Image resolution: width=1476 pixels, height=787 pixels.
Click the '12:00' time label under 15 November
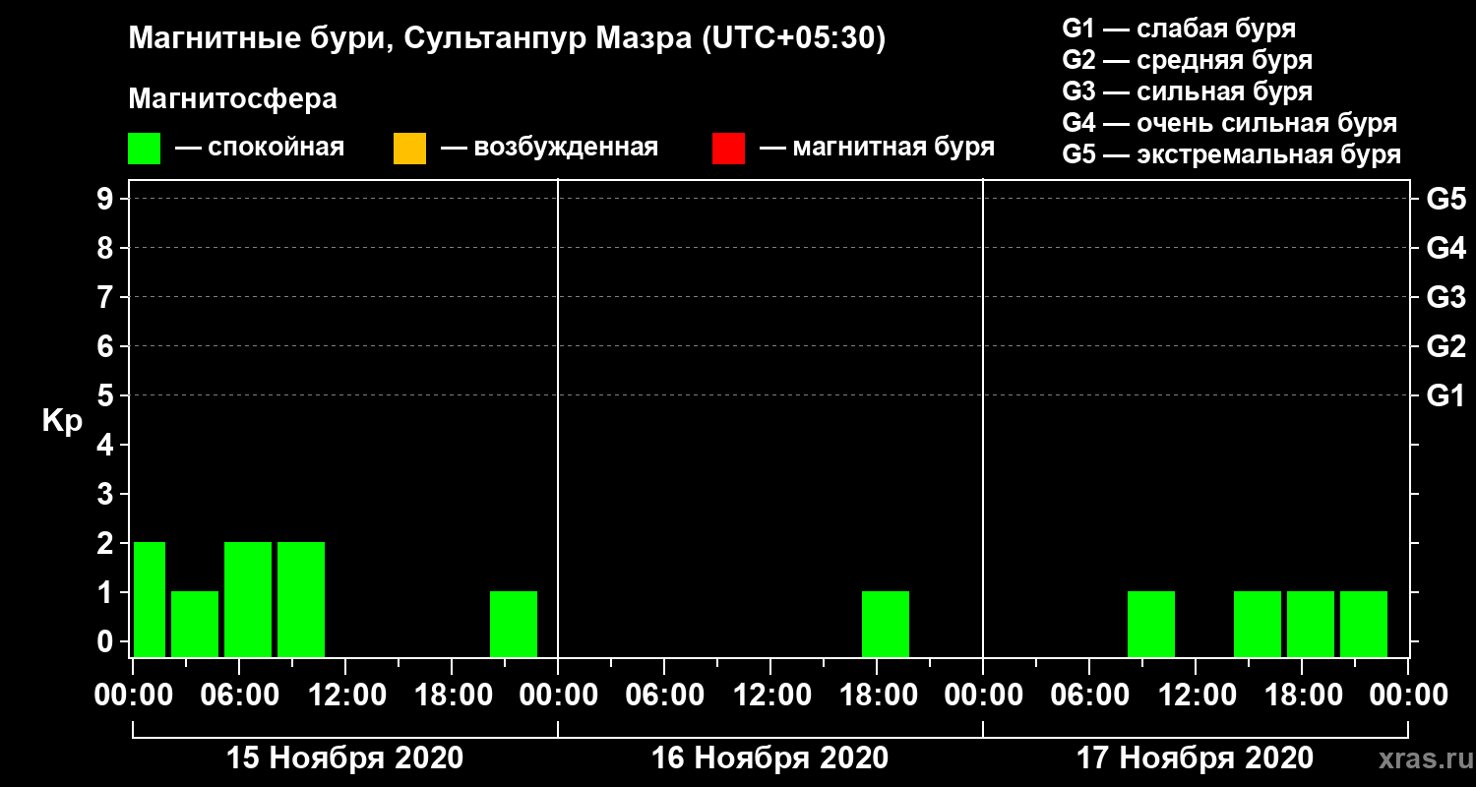pyautogui.click(x=345, y=696)
